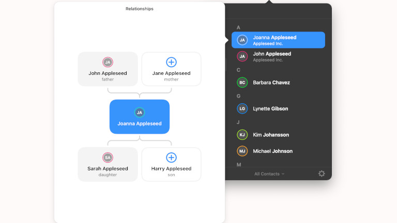
Task: Click JA avatar beside John Appleseed in list
Action: [242, 56]
